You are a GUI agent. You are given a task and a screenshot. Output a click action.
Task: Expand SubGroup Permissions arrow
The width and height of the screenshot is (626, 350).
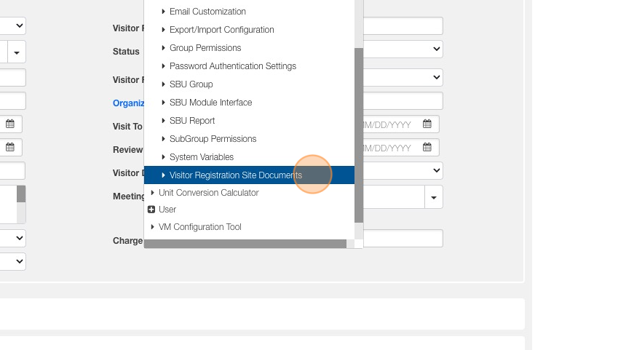point(163,139)
